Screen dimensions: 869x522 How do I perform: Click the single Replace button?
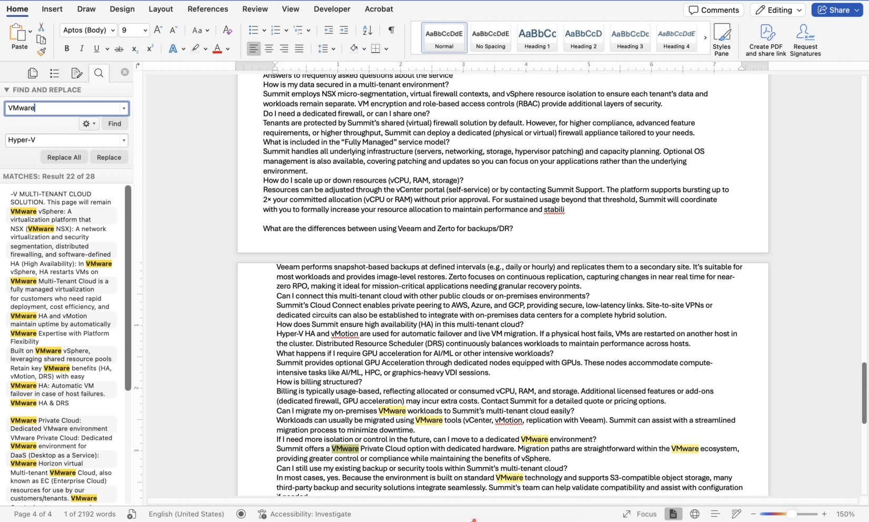pos(109,157)
